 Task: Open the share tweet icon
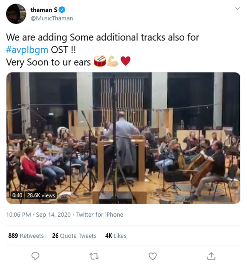pyautogui.click(x=211, y=257)
